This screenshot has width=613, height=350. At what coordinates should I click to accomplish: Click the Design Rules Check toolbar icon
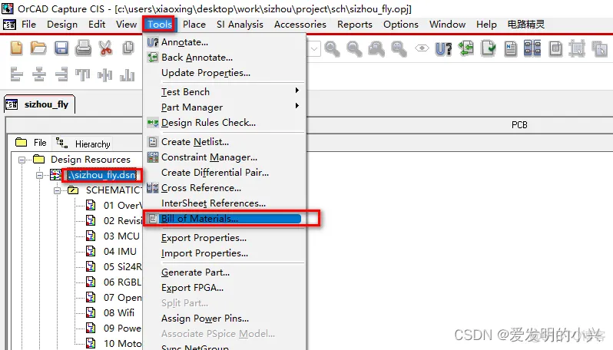click(489, 48)
